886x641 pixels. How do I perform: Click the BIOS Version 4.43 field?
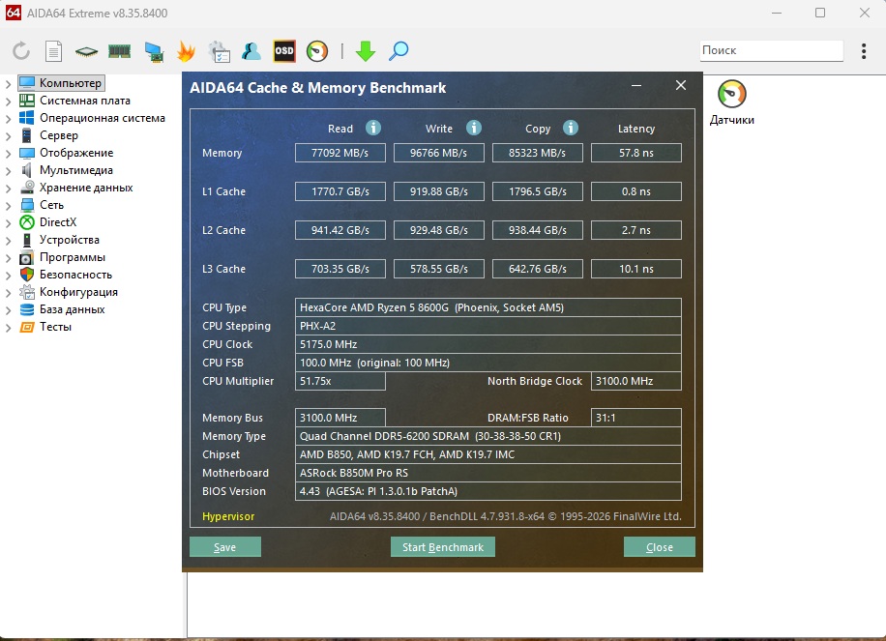point(488,491)
